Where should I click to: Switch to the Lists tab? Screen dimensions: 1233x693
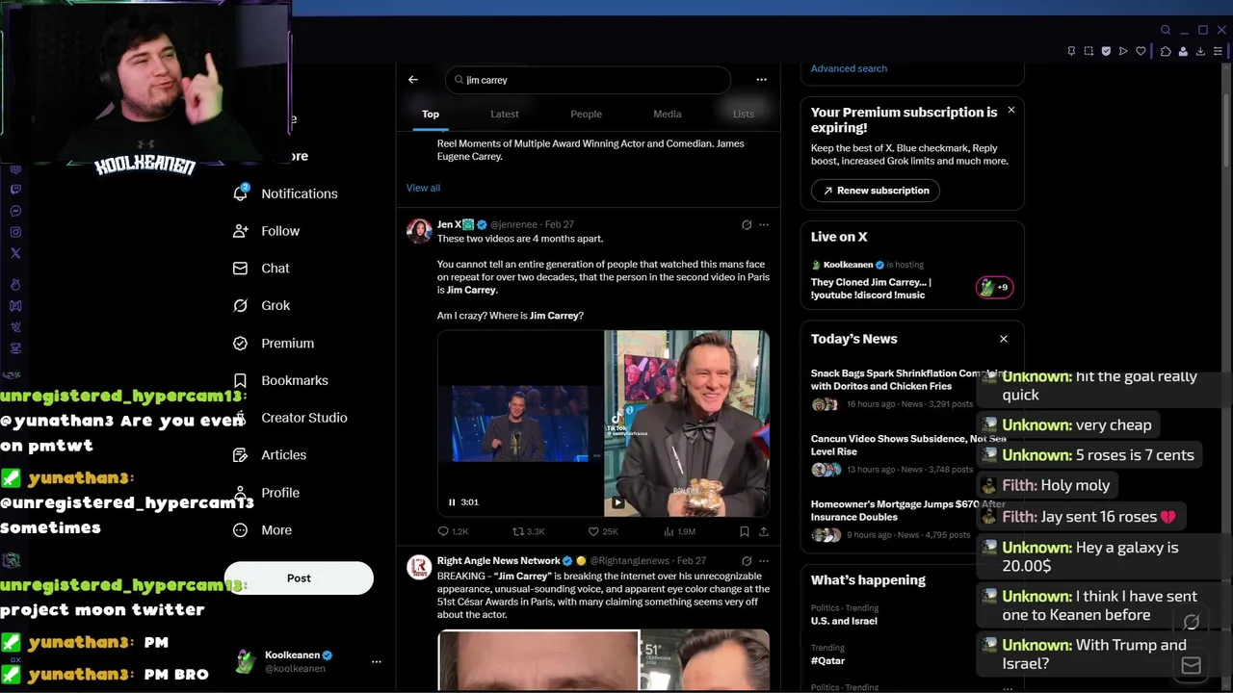click(744, 114)
